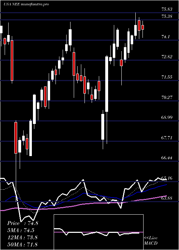Click the 70.27 price level label
This screenshot has height=250, width=179.
[167, 97]
